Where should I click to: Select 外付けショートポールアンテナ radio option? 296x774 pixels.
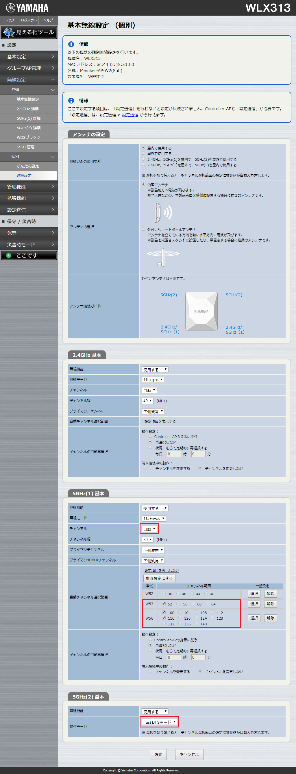[143, 229]
